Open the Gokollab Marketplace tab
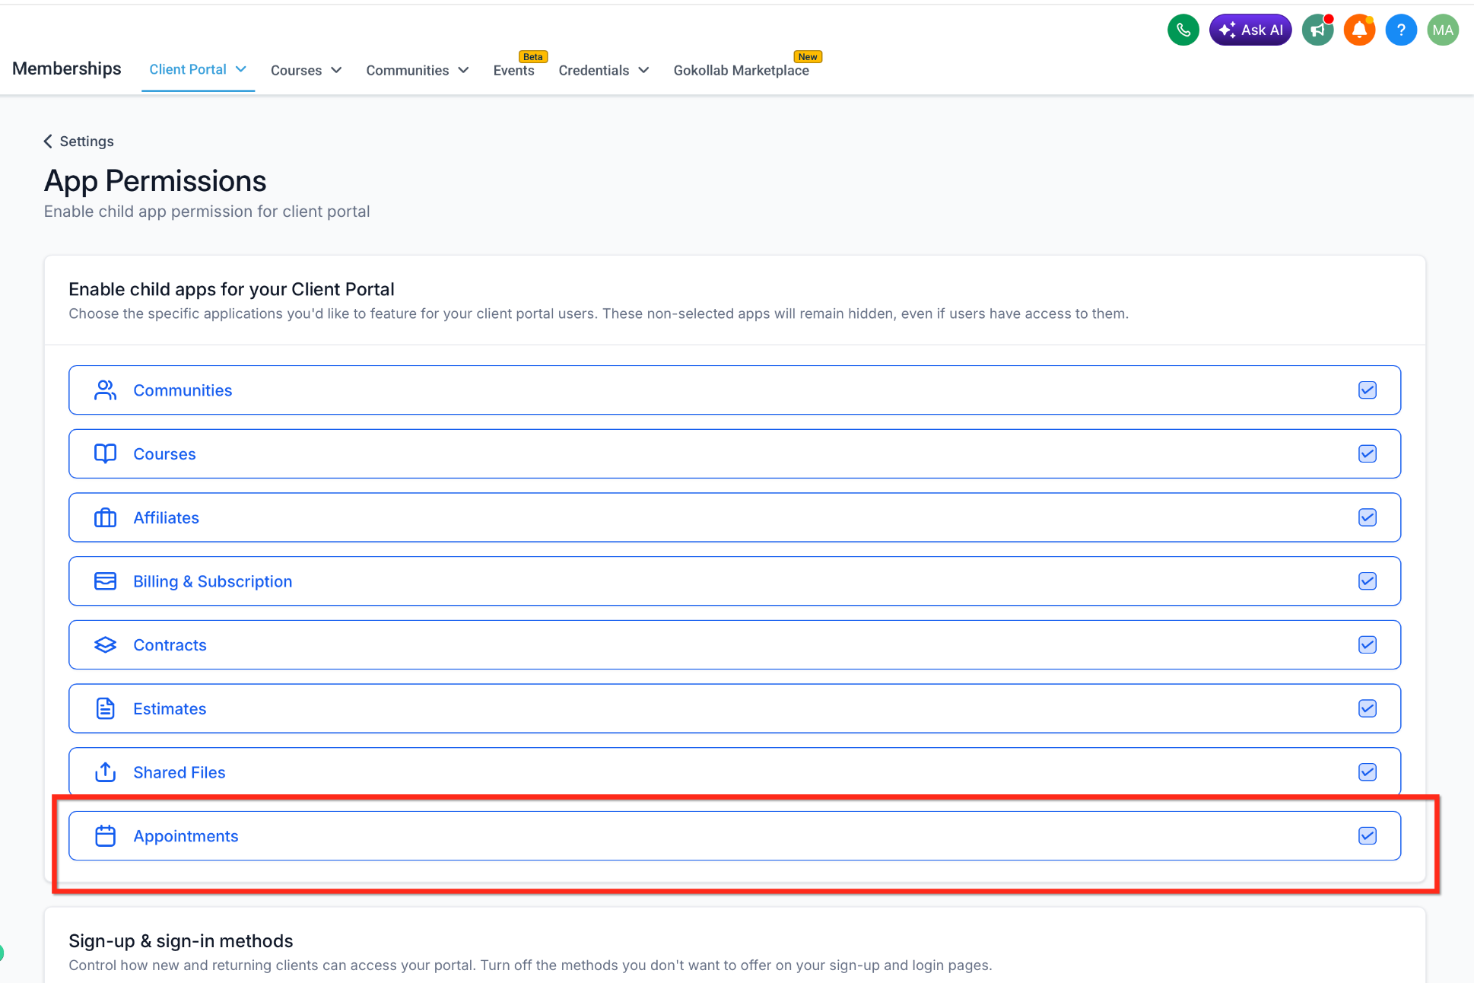 tap(741, 70)
